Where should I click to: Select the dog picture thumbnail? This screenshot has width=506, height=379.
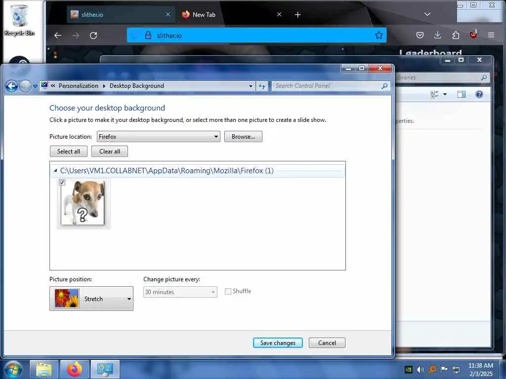83,202
